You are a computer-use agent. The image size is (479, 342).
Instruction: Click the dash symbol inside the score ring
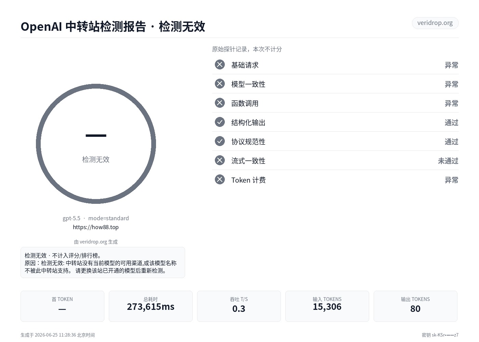click(x=96, y=136)
